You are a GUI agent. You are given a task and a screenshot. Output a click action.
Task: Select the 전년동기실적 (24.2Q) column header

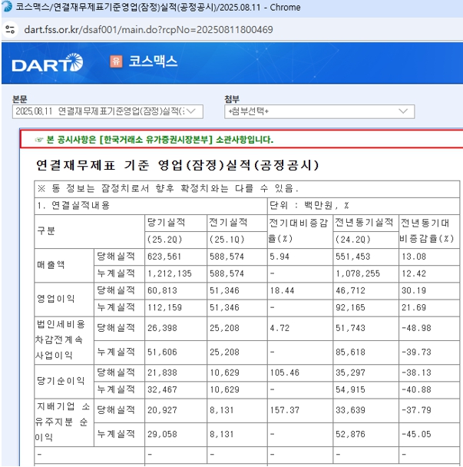[x=365, y=230]
